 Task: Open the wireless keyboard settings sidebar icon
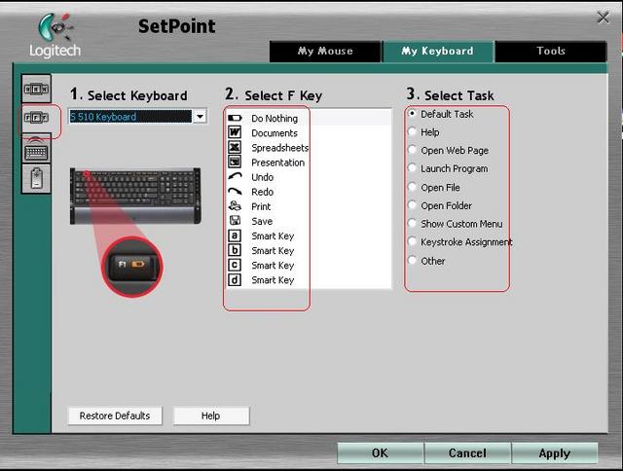pos(36,149)
